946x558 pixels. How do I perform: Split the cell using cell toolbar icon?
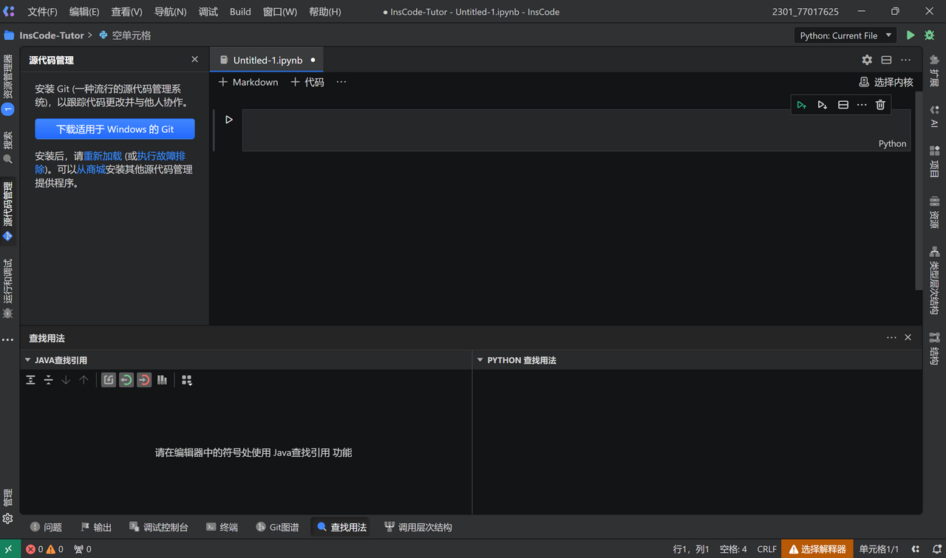pos(843,106)
